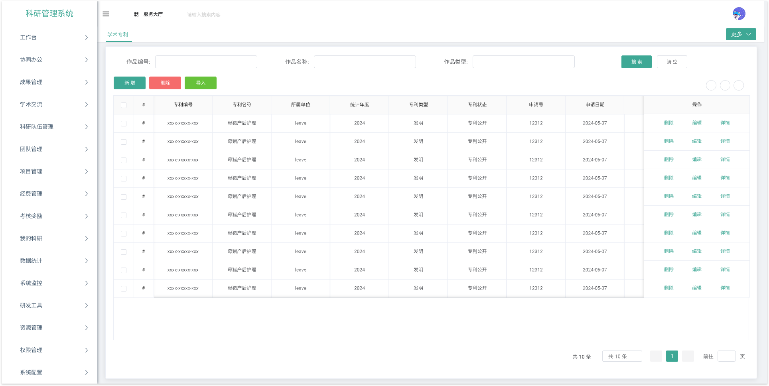Check the last patent row checkbox
Screen dimensions: 769x386
click(124, 289)
